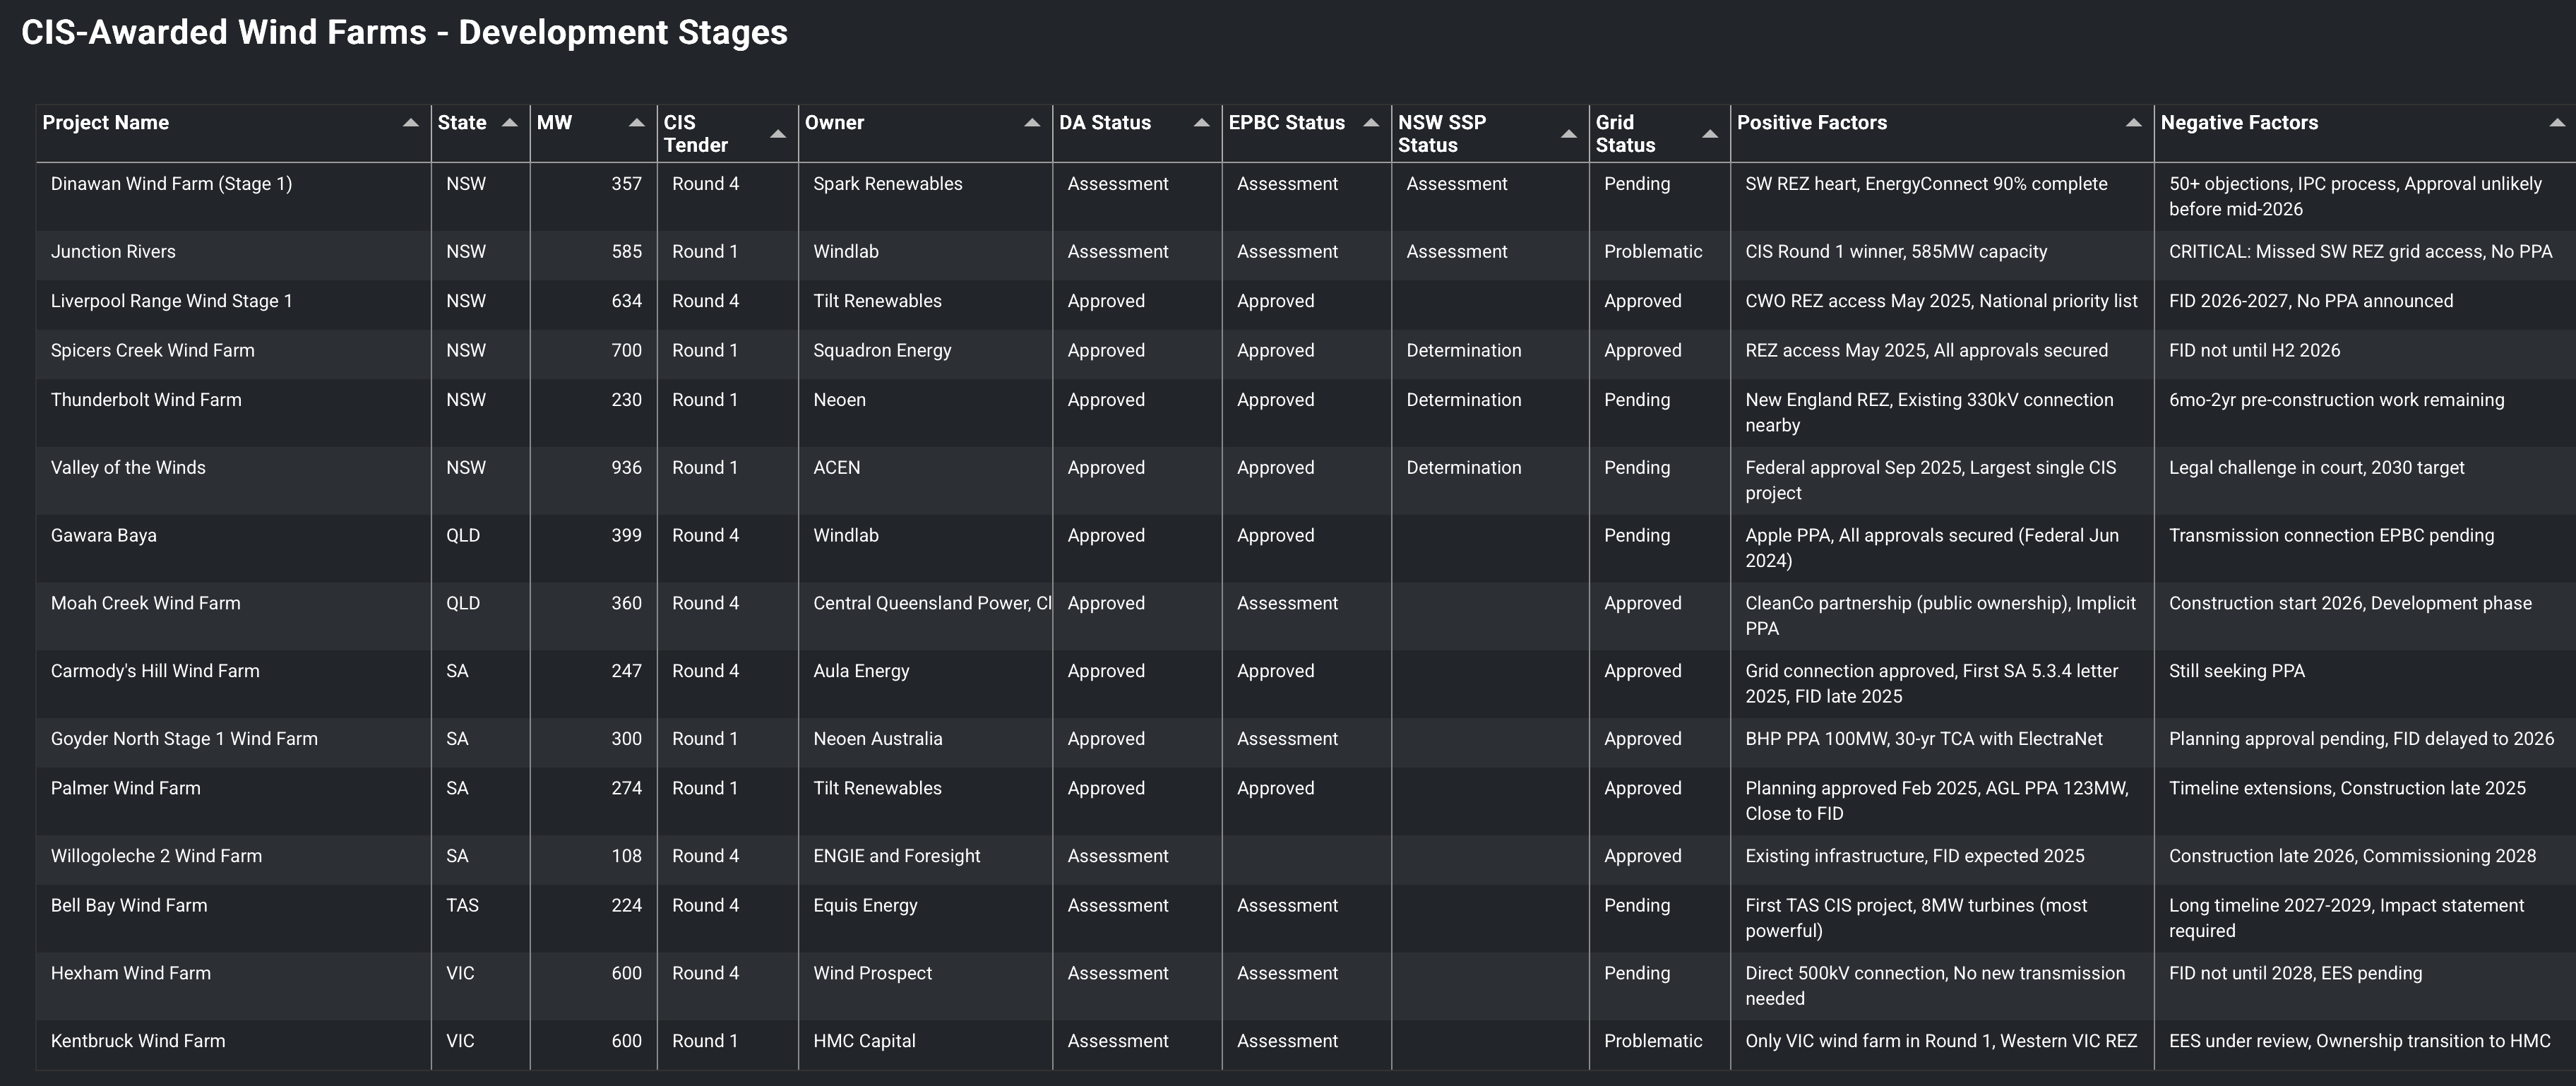Click EPBC Status sort arrow
Viewport: 2576px width, 1086px height.
point(1371,123)
